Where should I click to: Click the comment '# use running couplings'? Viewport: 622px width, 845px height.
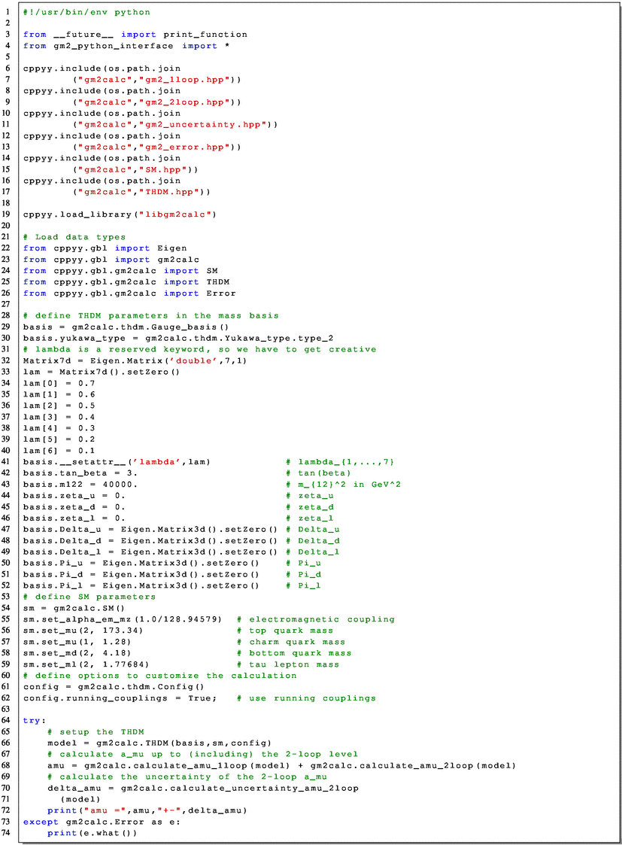306,698
